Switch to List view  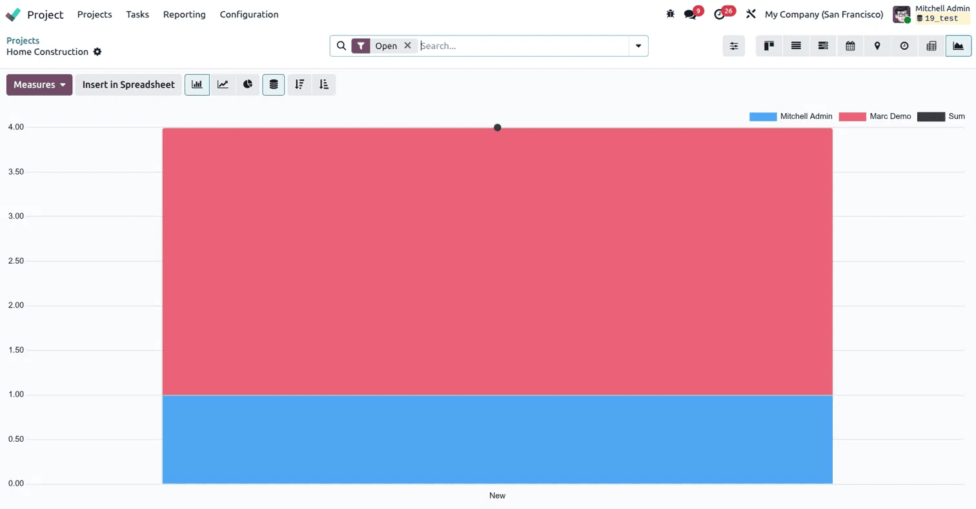(x=796, y=46)
